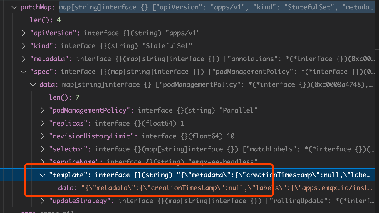Screen dimensions: 379x213
Task: Collapse the "template" entry chevron
Action: (x=42, y=175)
